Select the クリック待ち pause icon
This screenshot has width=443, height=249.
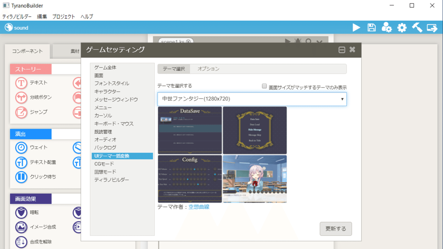[21, 177]
